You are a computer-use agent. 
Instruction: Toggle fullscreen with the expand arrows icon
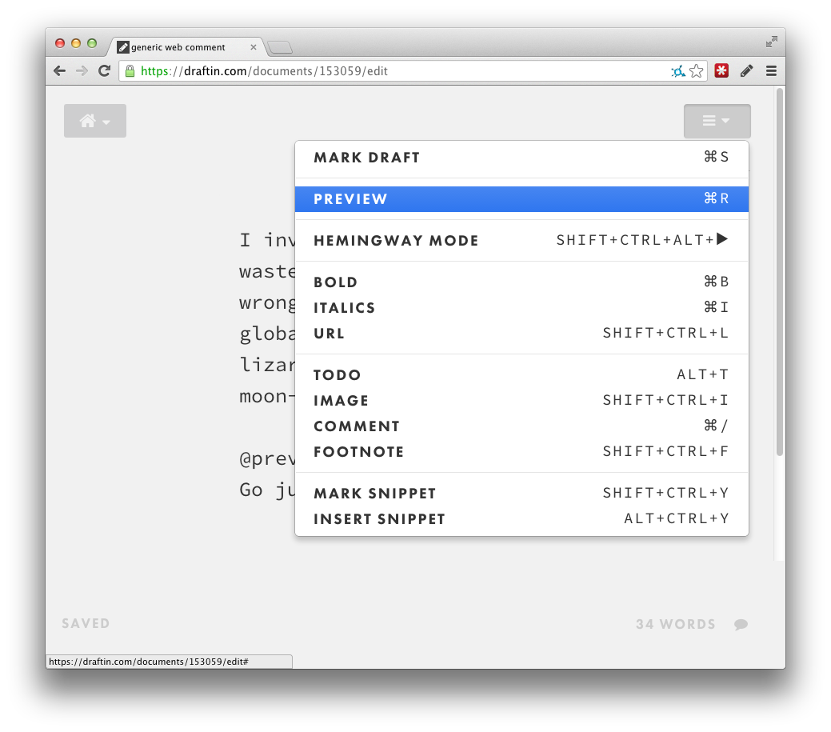click(772, 42)
